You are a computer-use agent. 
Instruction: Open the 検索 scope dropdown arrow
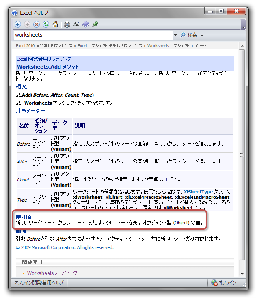[x=202, y=36]
